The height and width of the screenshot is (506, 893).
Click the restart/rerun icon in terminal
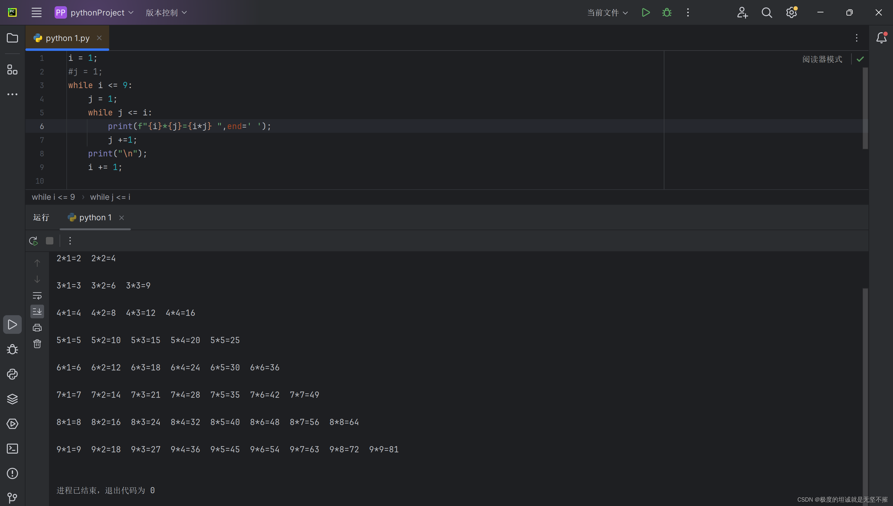[x=33, y=240]
